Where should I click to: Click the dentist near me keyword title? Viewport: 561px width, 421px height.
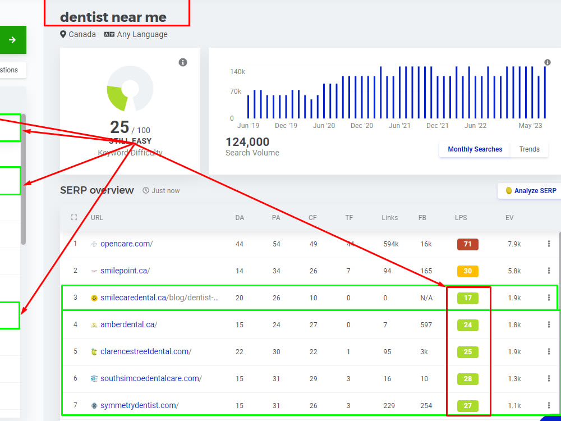(x=113, y=17)
